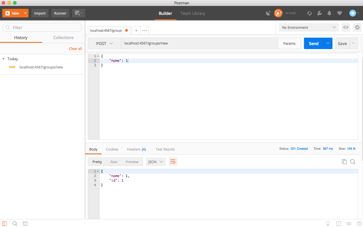Send the request

pos(314,43)
